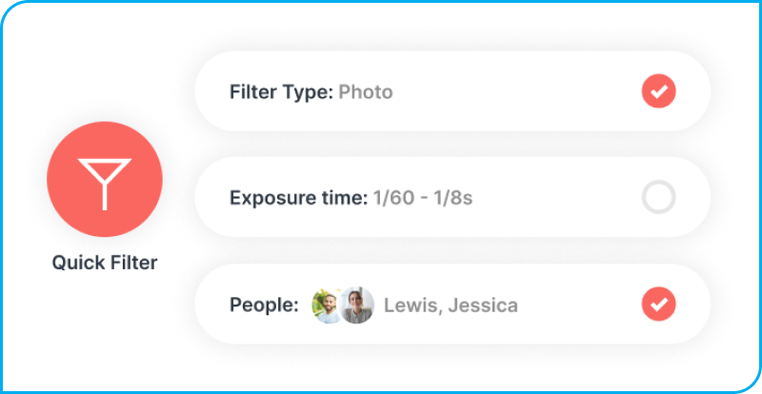Image resolution: width=762 pixels, height=394 pixels.
Task: Click the Quick Filter text label
Action: 105,263
